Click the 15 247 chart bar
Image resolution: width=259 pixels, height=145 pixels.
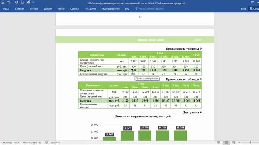(127, 136)
